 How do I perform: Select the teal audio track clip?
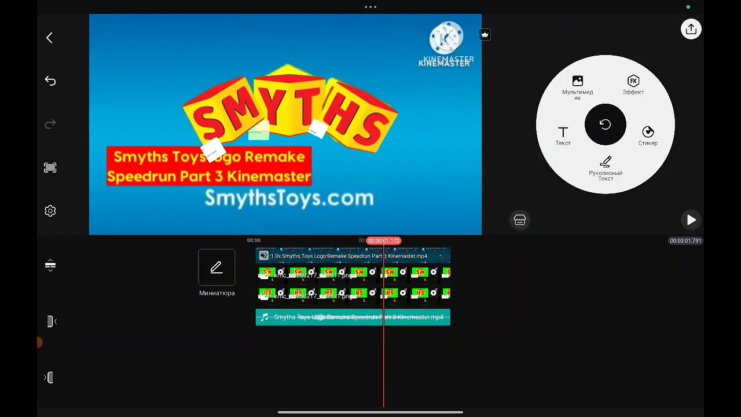353,317
